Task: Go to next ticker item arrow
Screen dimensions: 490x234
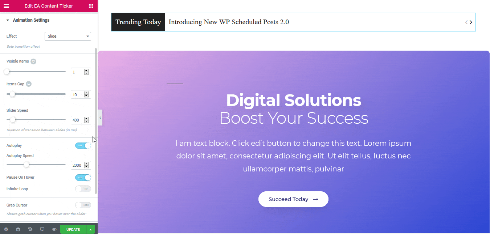Action: [x=471, y=22]
